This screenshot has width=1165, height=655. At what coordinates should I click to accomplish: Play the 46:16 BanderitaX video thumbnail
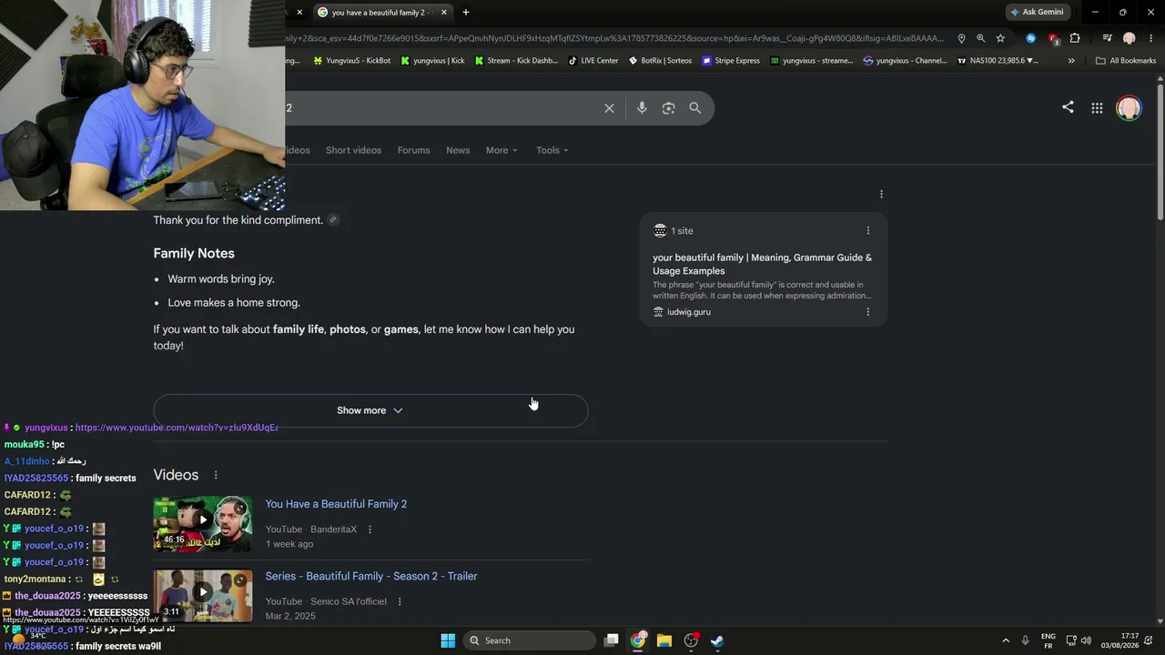point(203,524)
